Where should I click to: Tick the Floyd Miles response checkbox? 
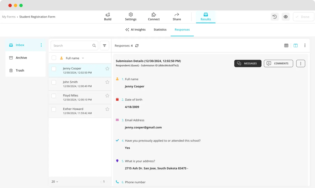click(54, 96)
